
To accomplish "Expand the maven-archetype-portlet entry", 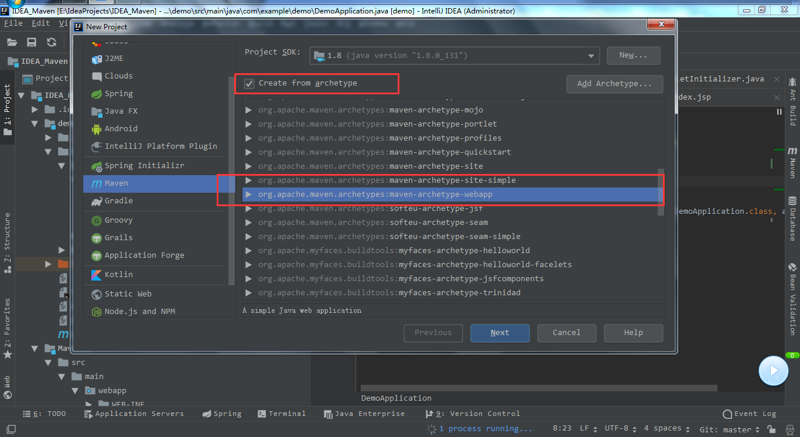I will [x=249, y=124].
